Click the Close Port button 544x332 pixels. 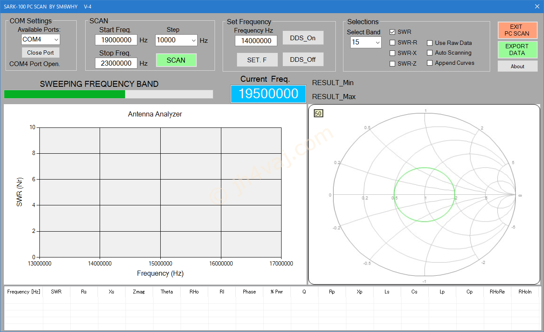pos(41,53)
